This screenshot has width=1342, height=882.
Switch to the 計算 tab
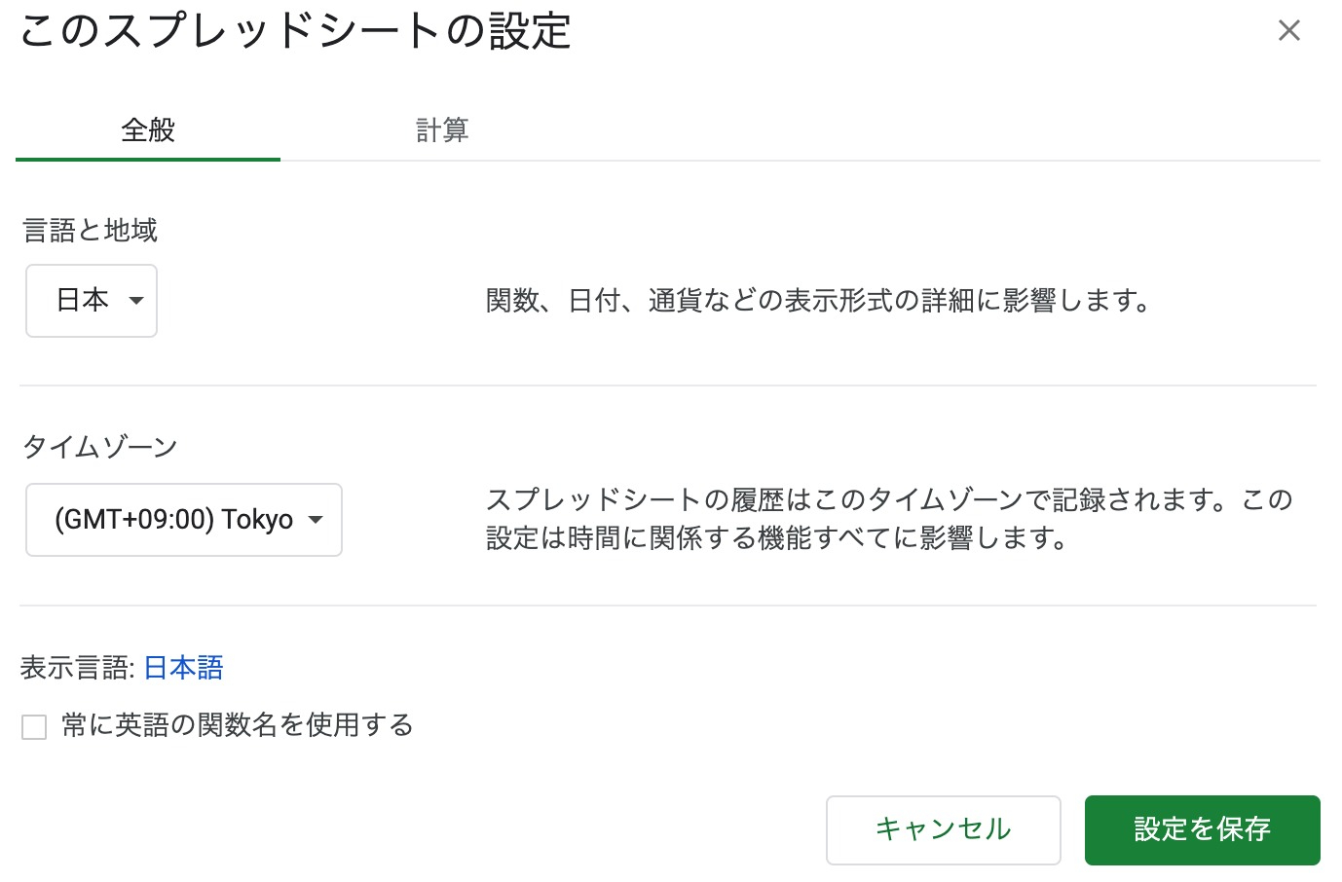pos(441,129)
